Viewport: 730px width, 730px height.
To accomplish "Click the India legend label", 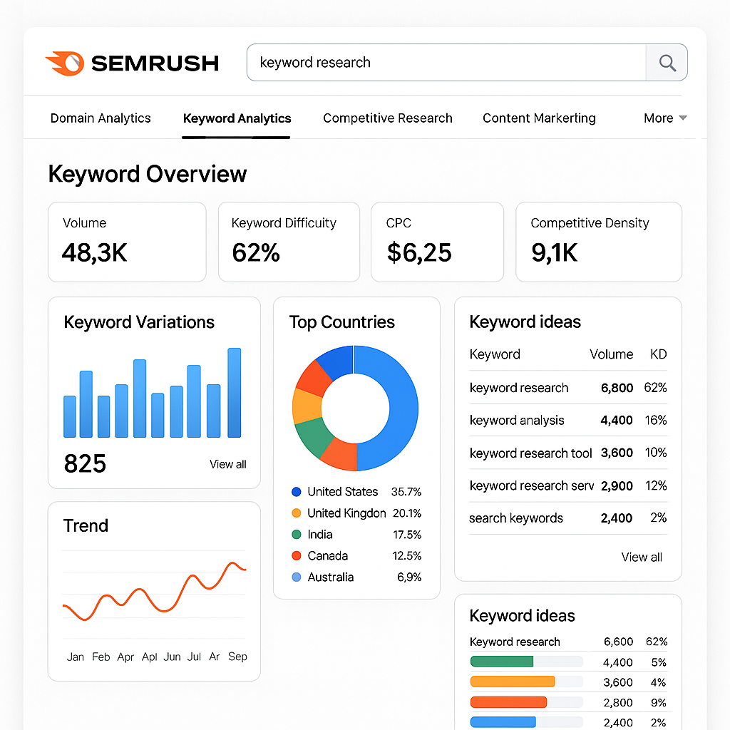I will click(x=320, y=535).
